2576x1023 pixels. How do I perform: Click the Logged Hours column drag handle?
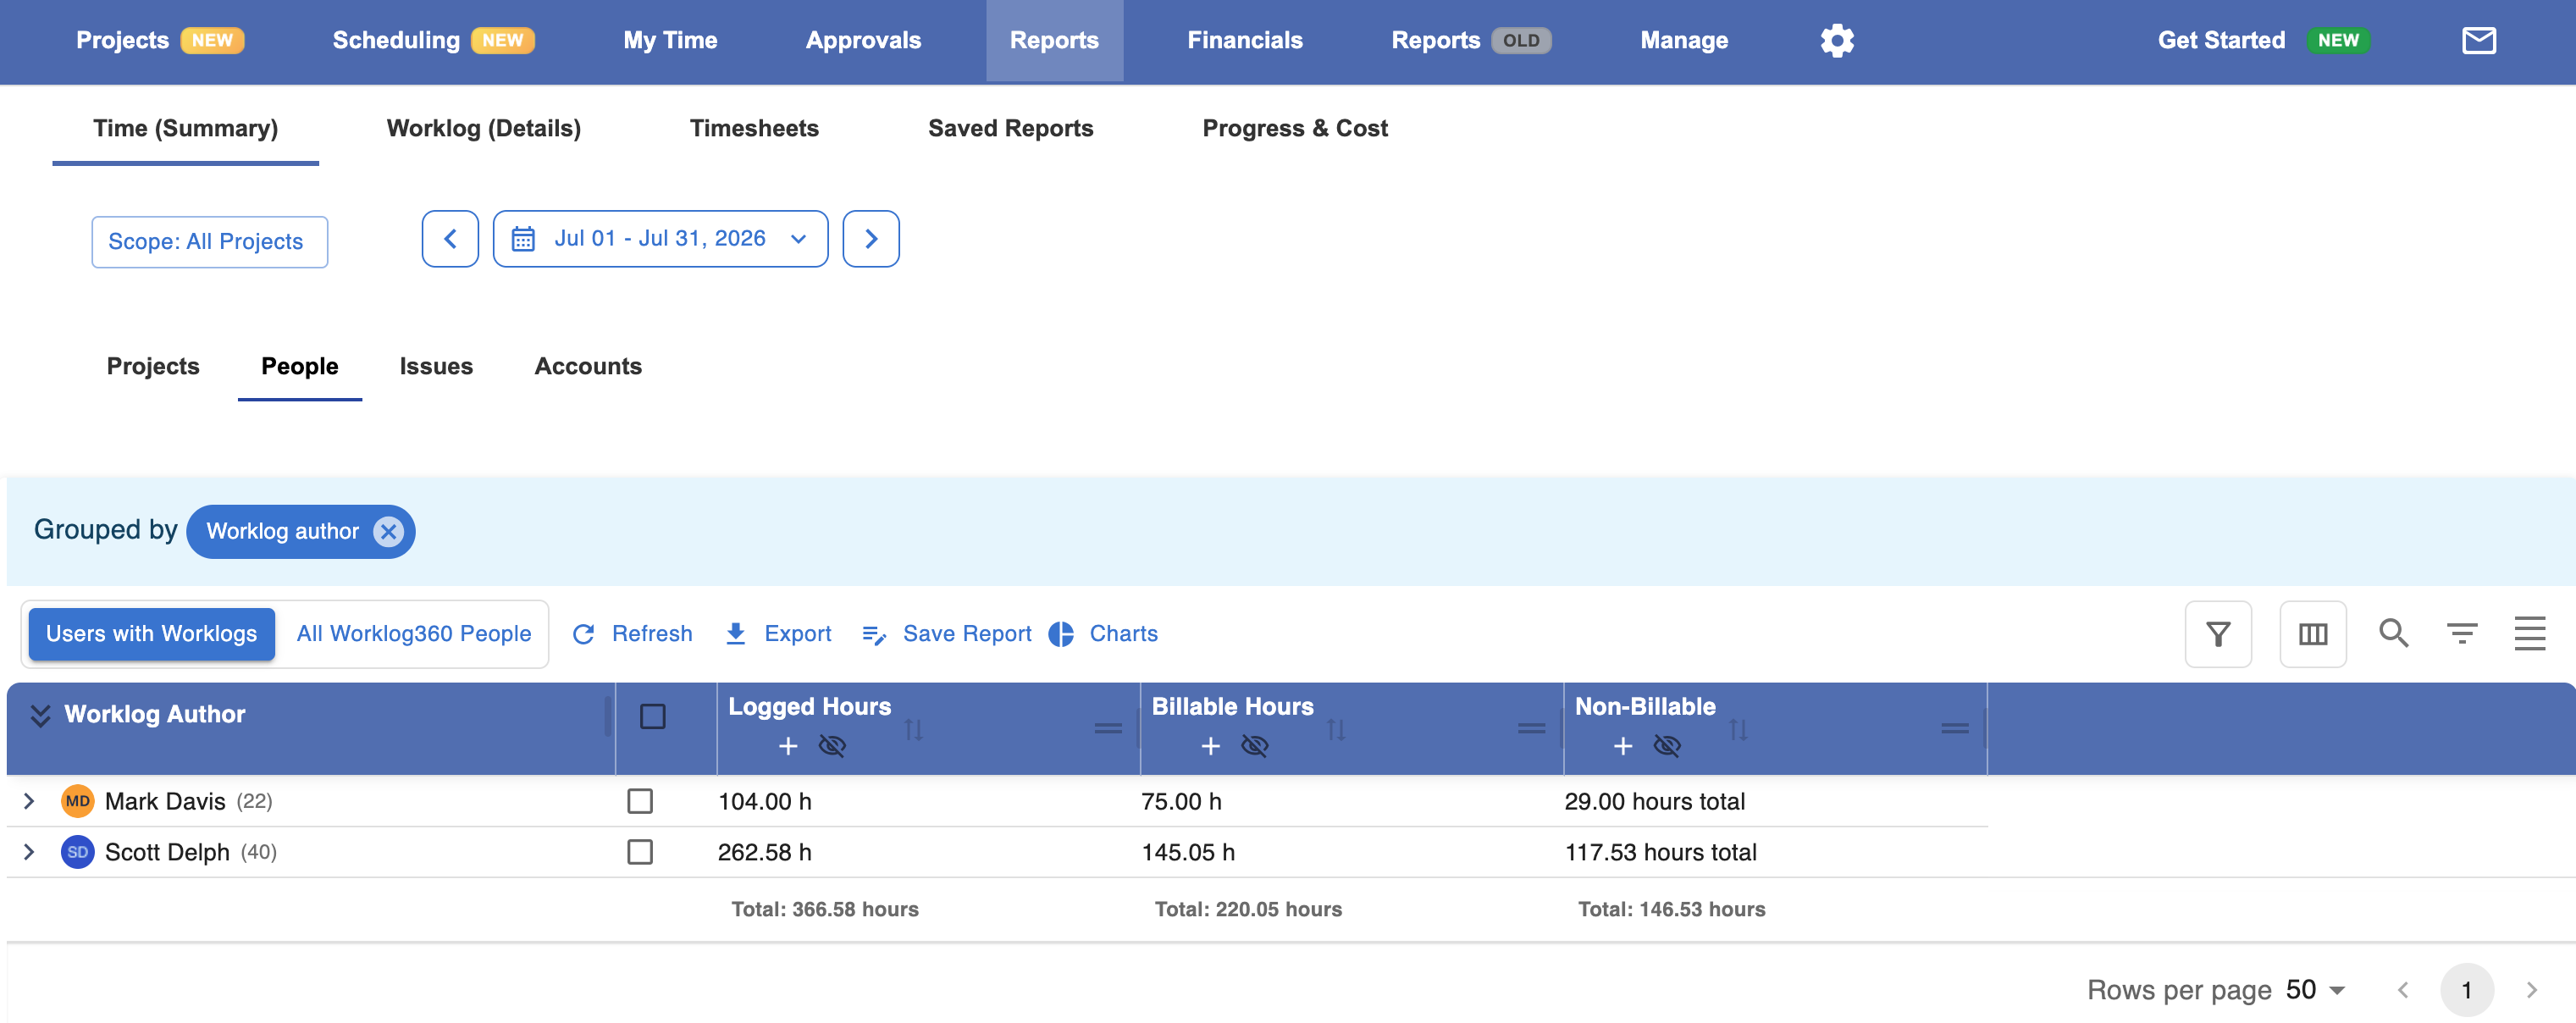click(1107, 728)
